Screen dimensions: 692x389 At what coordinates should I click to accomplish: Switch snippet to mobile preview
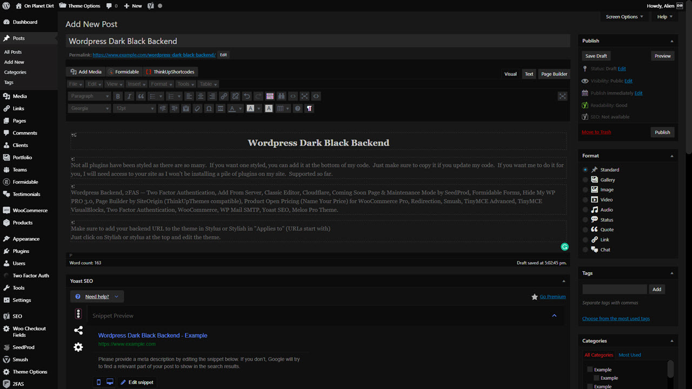[x=98, y=382]
